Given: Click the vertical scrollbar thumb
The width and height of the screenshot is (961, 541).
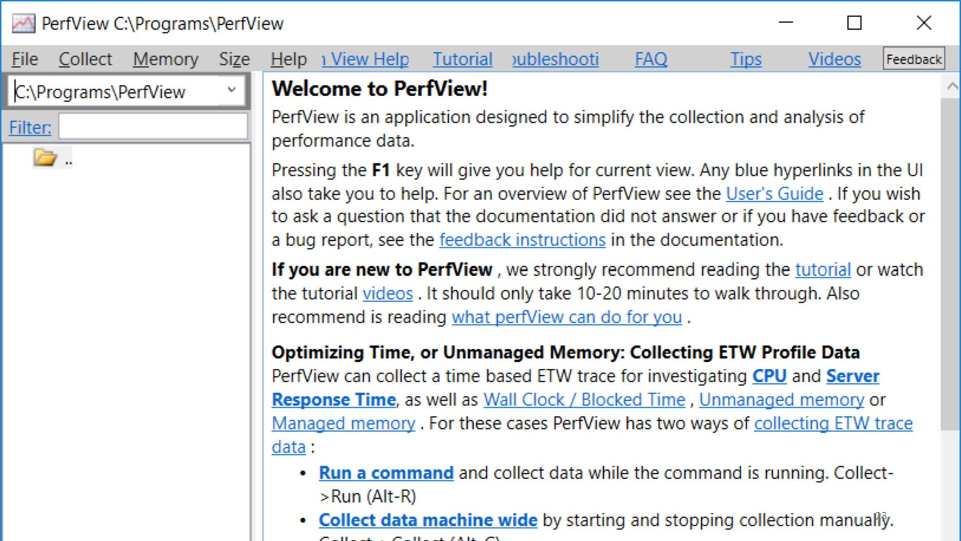Looking at the screenshot, I should click(x=951, y=264).
